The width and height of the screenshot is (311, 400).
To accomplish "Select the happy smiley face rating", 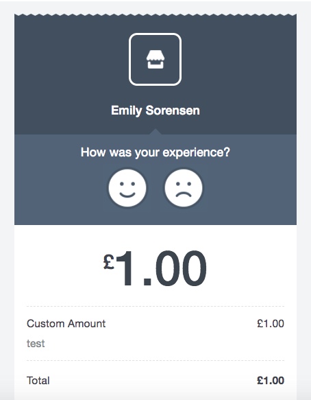I will tap(127, 188).
